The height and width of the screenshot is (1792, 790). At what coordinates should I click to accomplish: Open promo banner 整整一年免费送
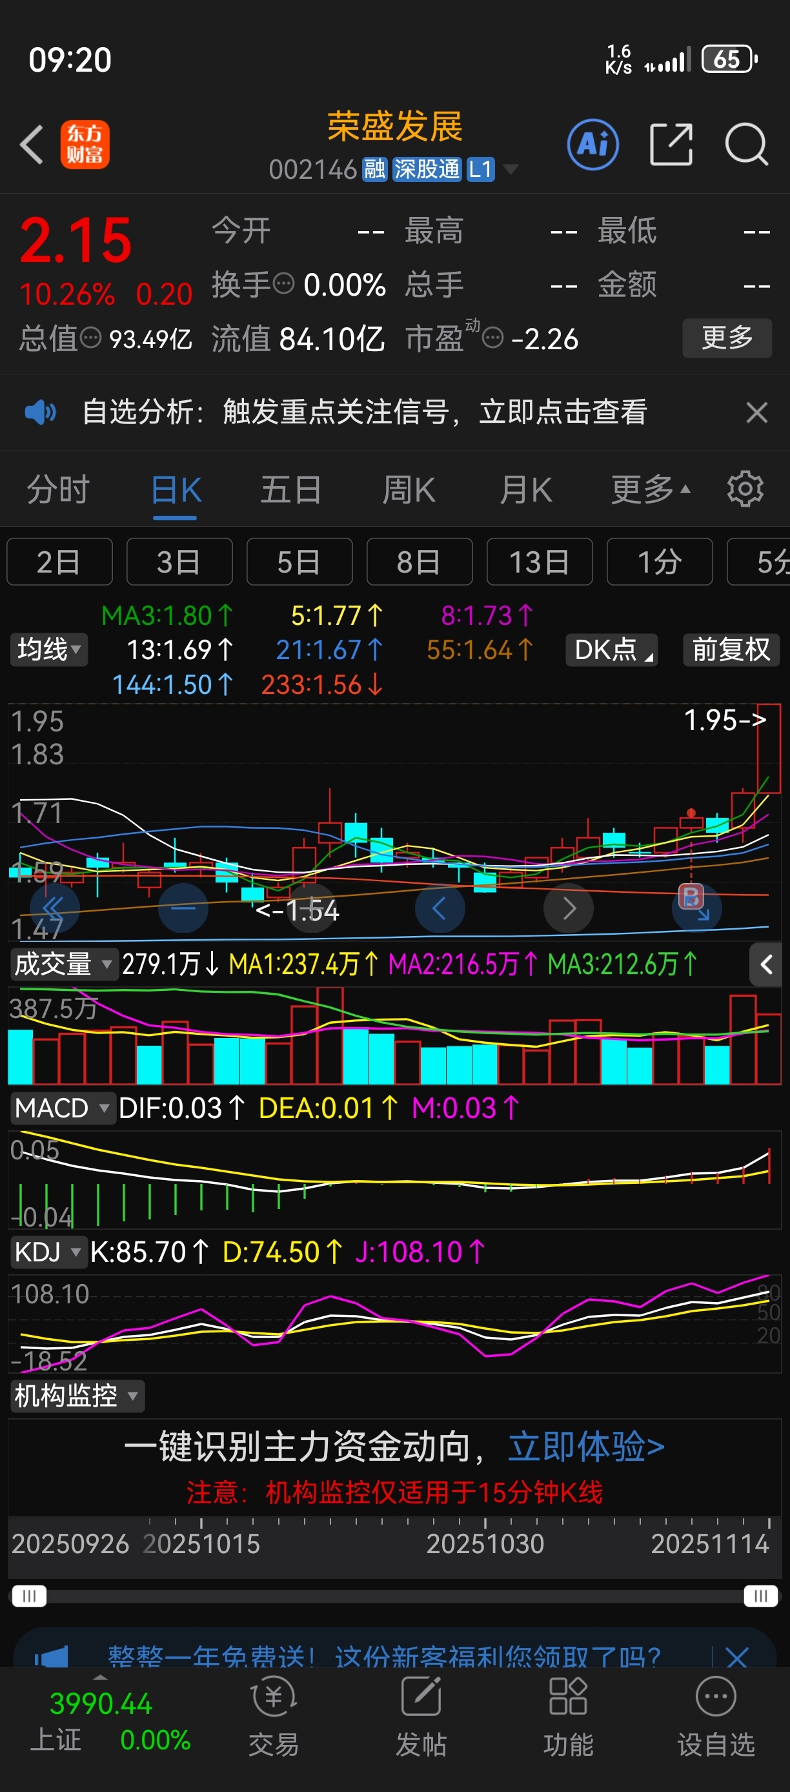[384, 1656]
